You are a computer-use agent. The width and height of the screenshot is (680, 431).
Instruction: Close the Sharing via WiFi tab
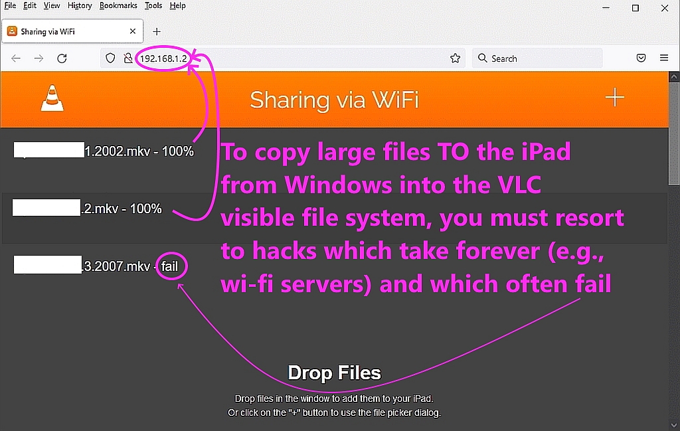(x=133, y=31)
